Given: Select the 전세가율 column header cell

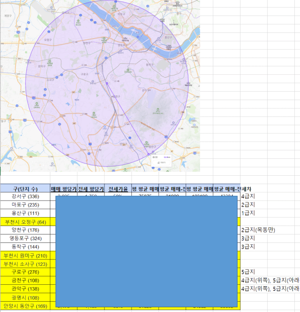Looking at the screenshot, I should [x=118, y=188].
